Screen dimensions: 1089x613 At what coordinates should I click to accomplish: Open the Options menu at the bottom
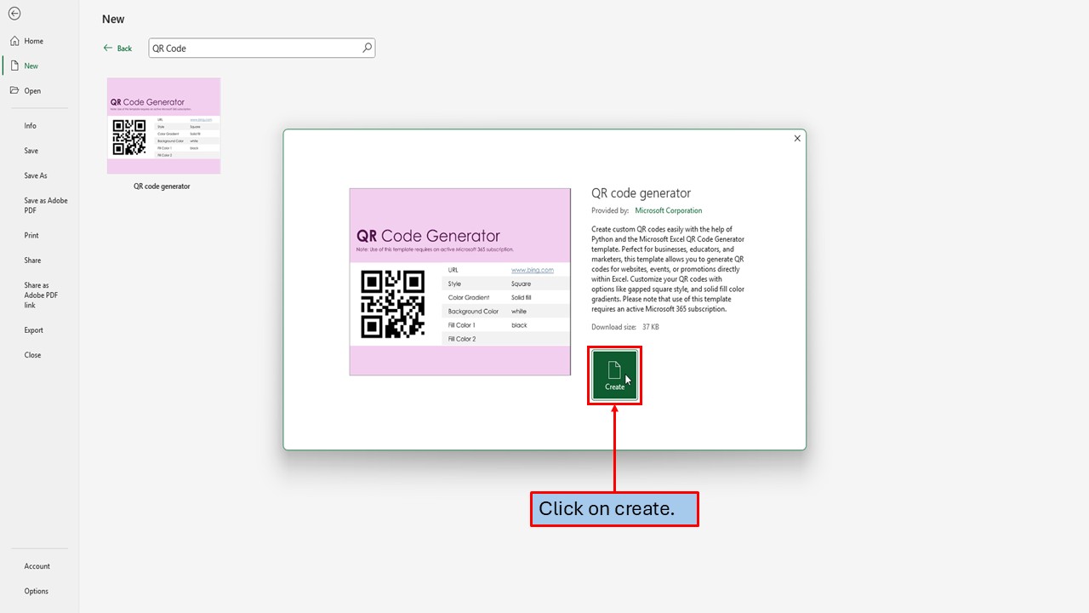36,590
